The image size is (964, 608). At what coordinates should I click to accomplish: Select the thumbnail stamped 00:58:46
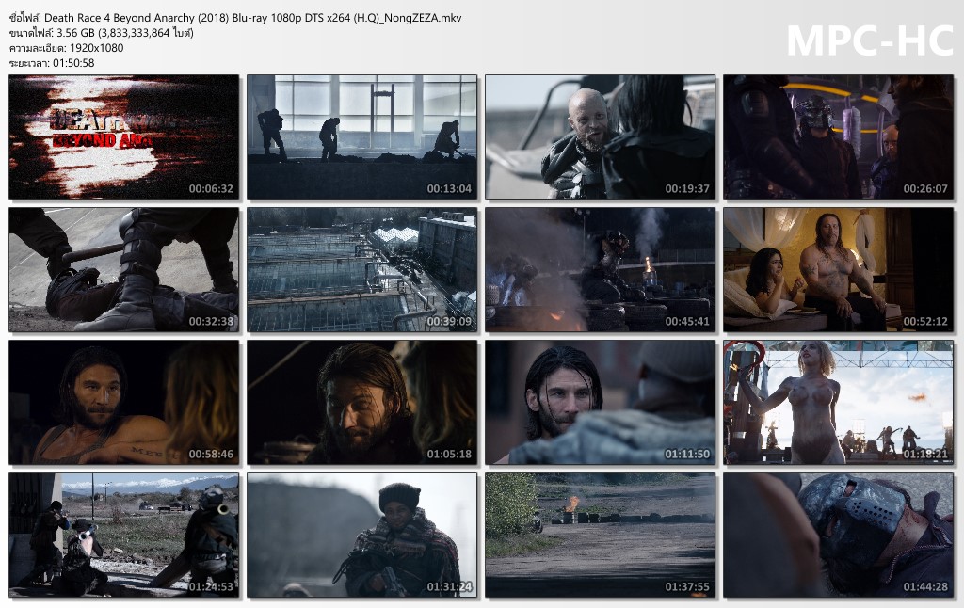coord(123,403)
